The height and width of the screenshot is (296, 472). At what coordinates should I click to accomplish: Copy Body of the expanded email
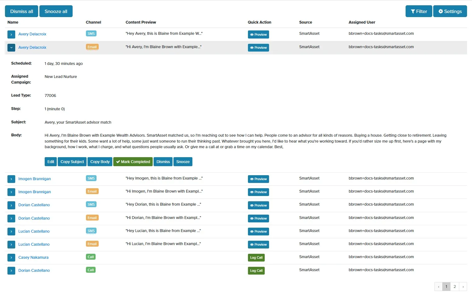(100, 162)
